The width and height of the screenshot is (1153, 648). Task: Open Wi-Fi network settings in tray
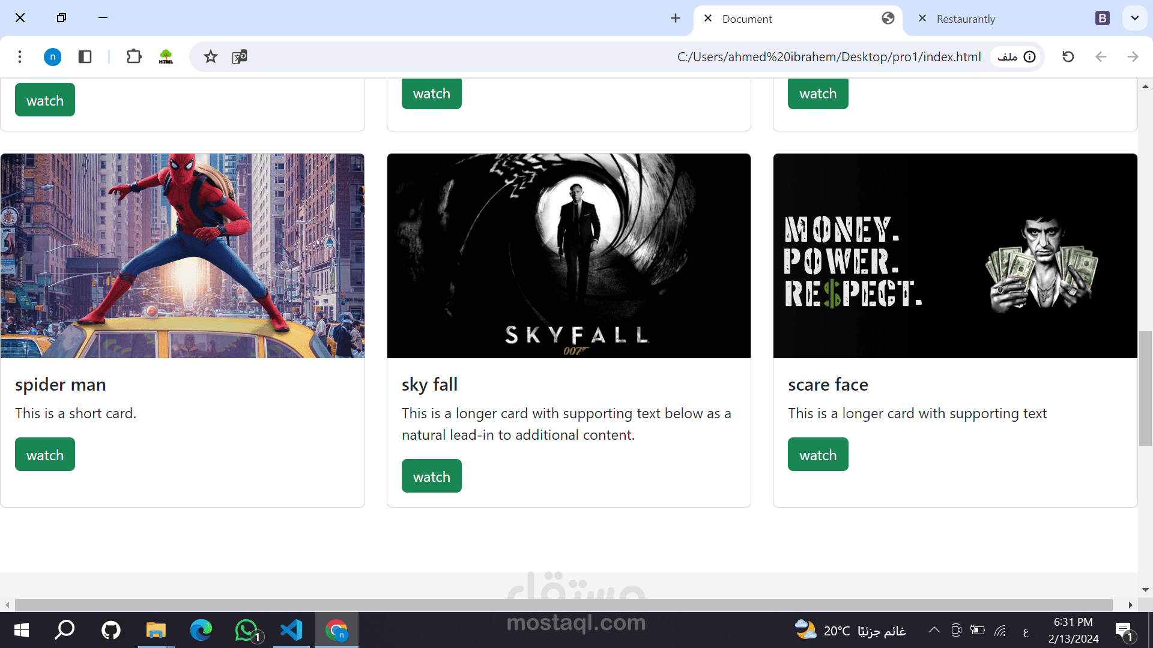tap(1000, 630)
